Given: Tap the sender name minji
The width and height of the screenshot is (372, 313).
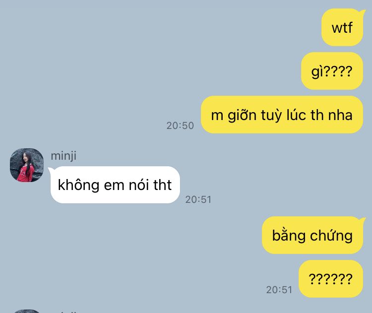Looking at the screenshot, I should coord(63,156).
